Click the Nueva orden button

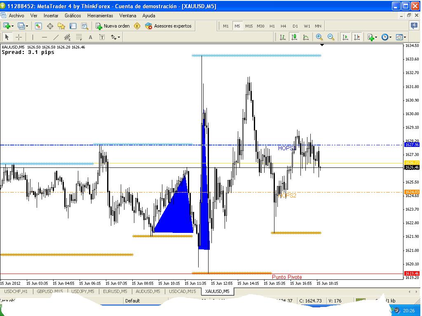113,26
